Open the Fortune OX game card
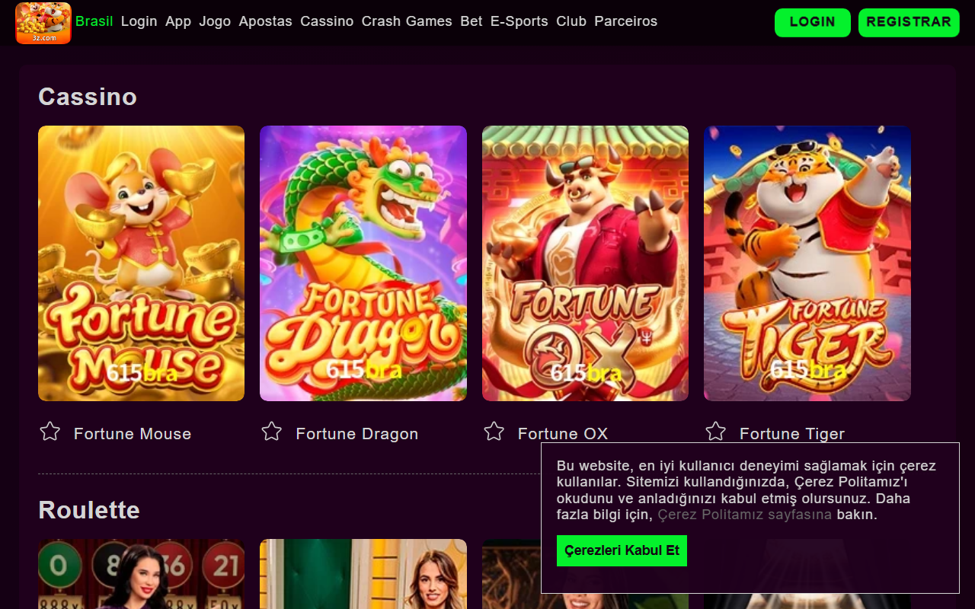 [585, 263]
